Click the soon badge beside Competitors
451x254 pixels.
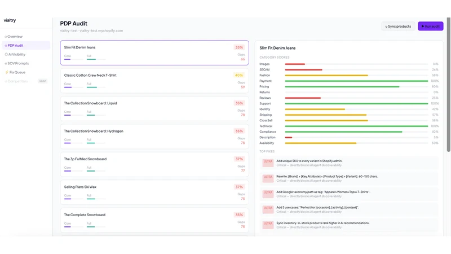click(x=43, y=81)
